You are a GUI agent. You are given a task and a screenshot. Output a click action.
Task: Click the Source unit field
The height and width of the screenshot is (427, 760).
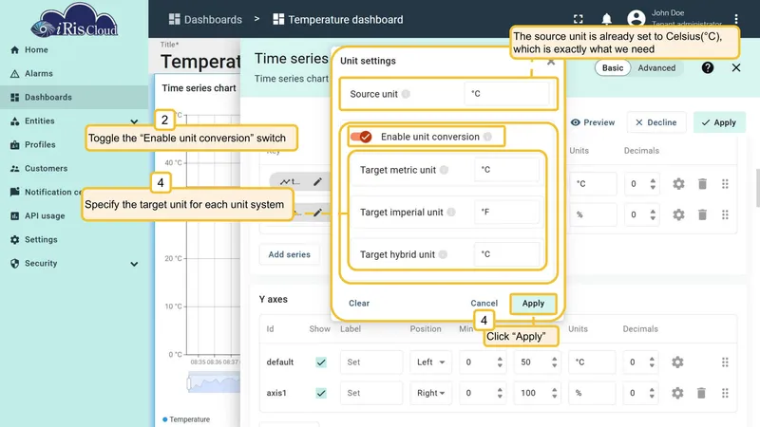click(506, 93)
